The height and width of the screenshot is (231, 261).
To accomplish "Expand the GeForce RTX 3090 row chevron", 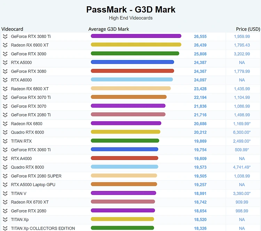I will tap(5, 54).
